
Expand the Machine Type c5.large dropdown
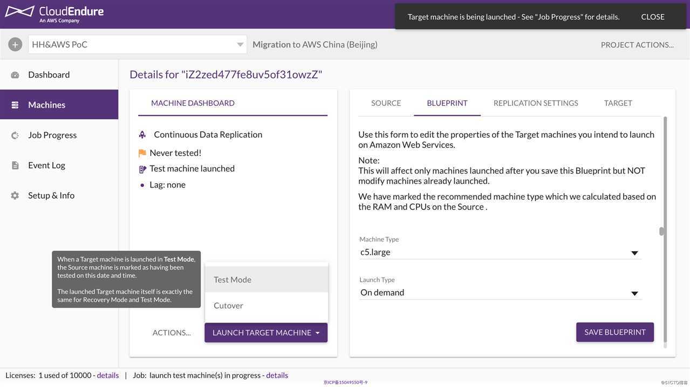pyautogui.click(x=500, y=252)
